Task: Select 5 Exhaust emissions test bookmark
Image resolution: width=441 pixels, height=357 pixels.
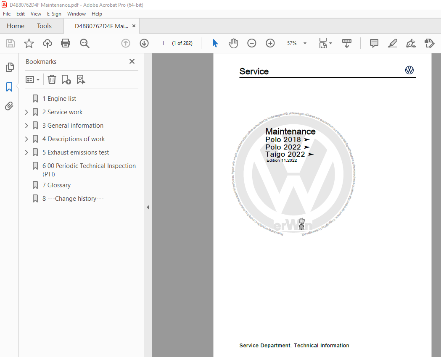Action: coord(75,152)
